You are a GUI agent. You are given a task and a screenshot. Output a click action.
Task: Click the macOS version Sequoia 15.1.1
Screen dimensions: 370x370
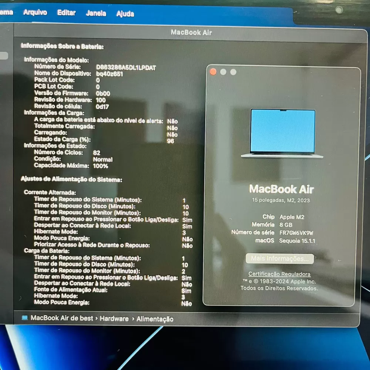coord(297,241)
